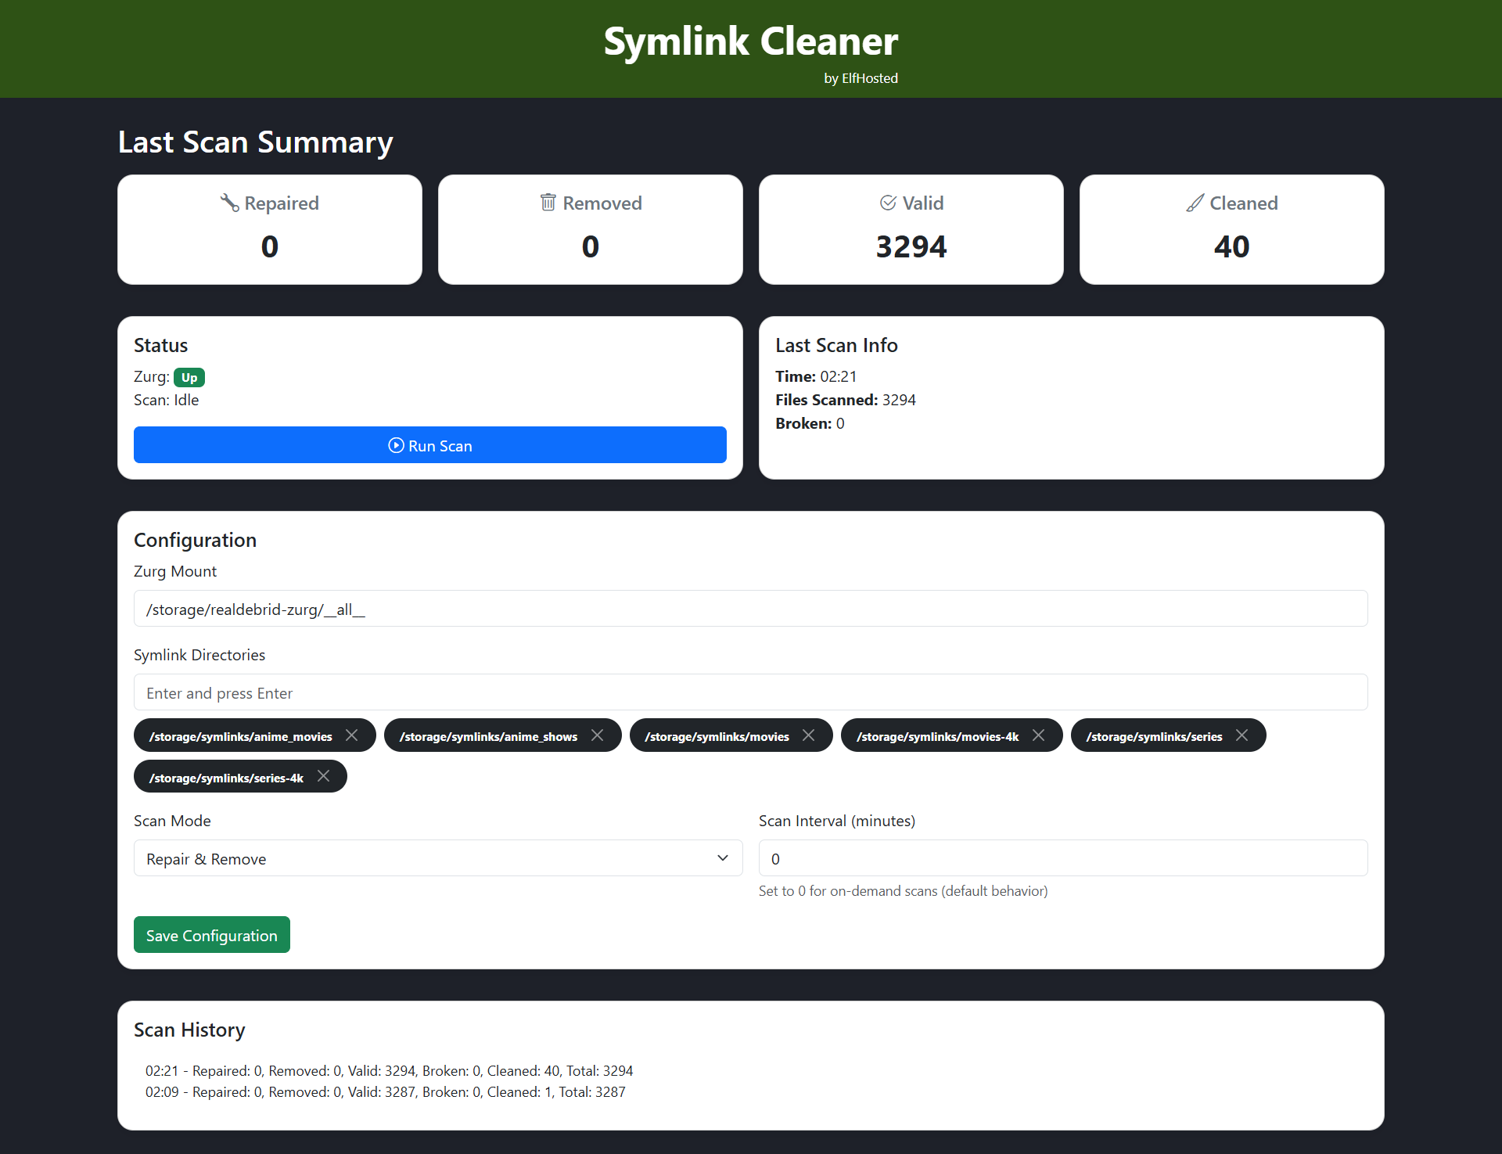
Task: Click the Broken: 0 line
Action: pyautogui.click(x=810, y=423)
